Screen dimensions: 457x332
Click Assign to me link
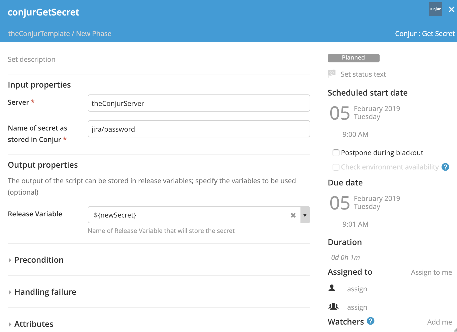[x=431, y=272]
